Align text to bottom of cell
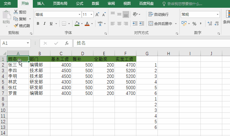 [x=126, y=14]
